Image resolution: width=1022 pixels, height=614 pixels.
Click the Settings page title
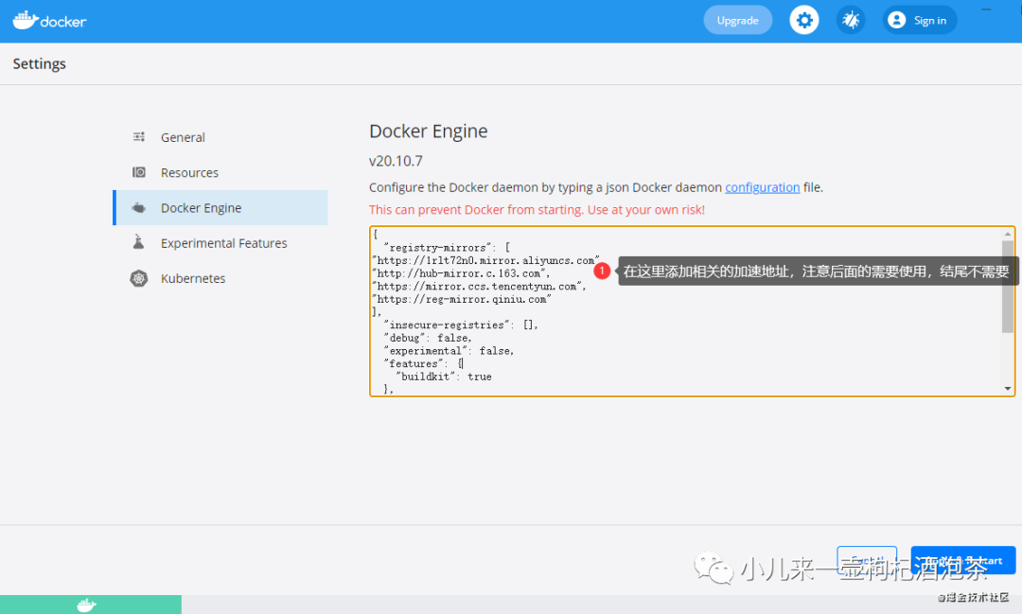[x=39, y=64]
